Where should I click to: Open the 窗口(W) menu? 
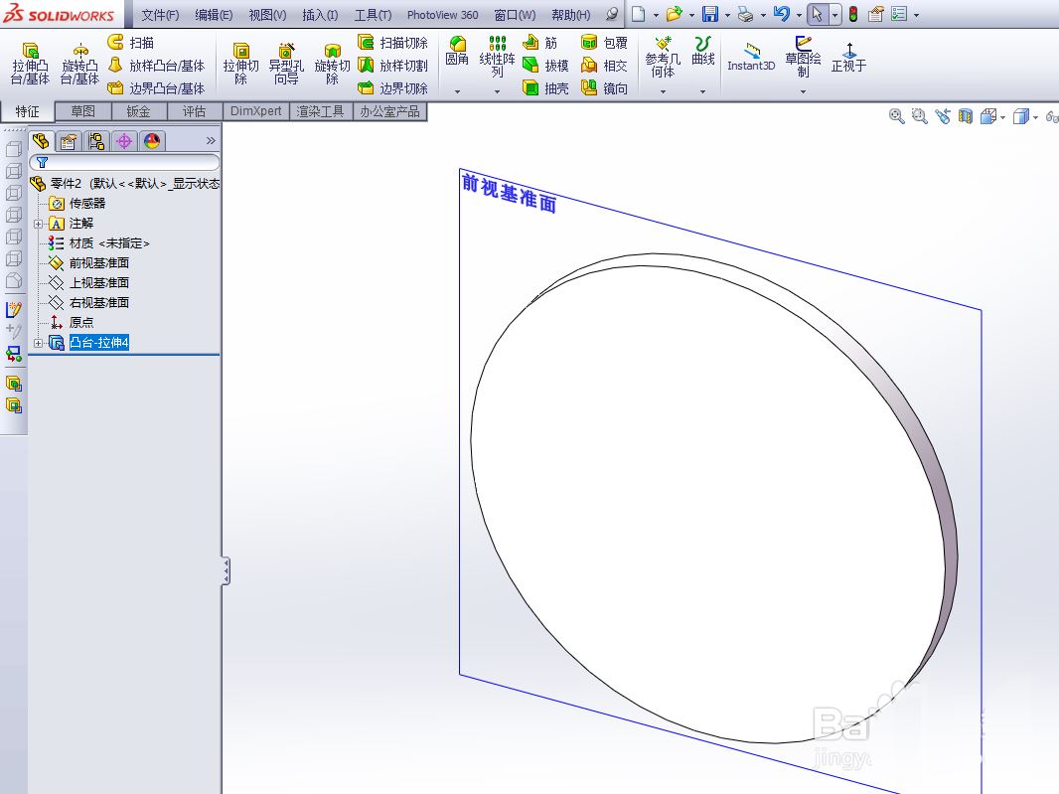tap(515, 15)
